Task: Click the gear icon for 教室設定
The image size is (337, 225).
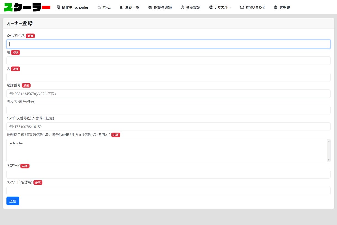Action: point(183,7)
